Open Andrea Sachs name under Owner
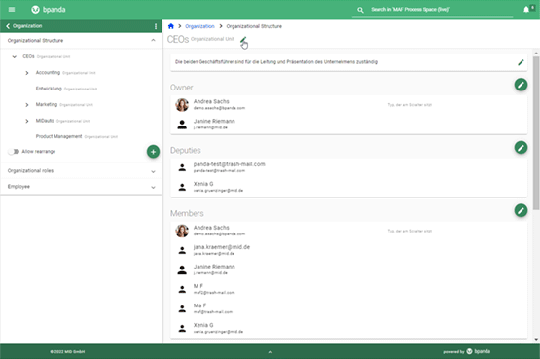This screenshot has width=540, height=359. [x=211, y=101]
